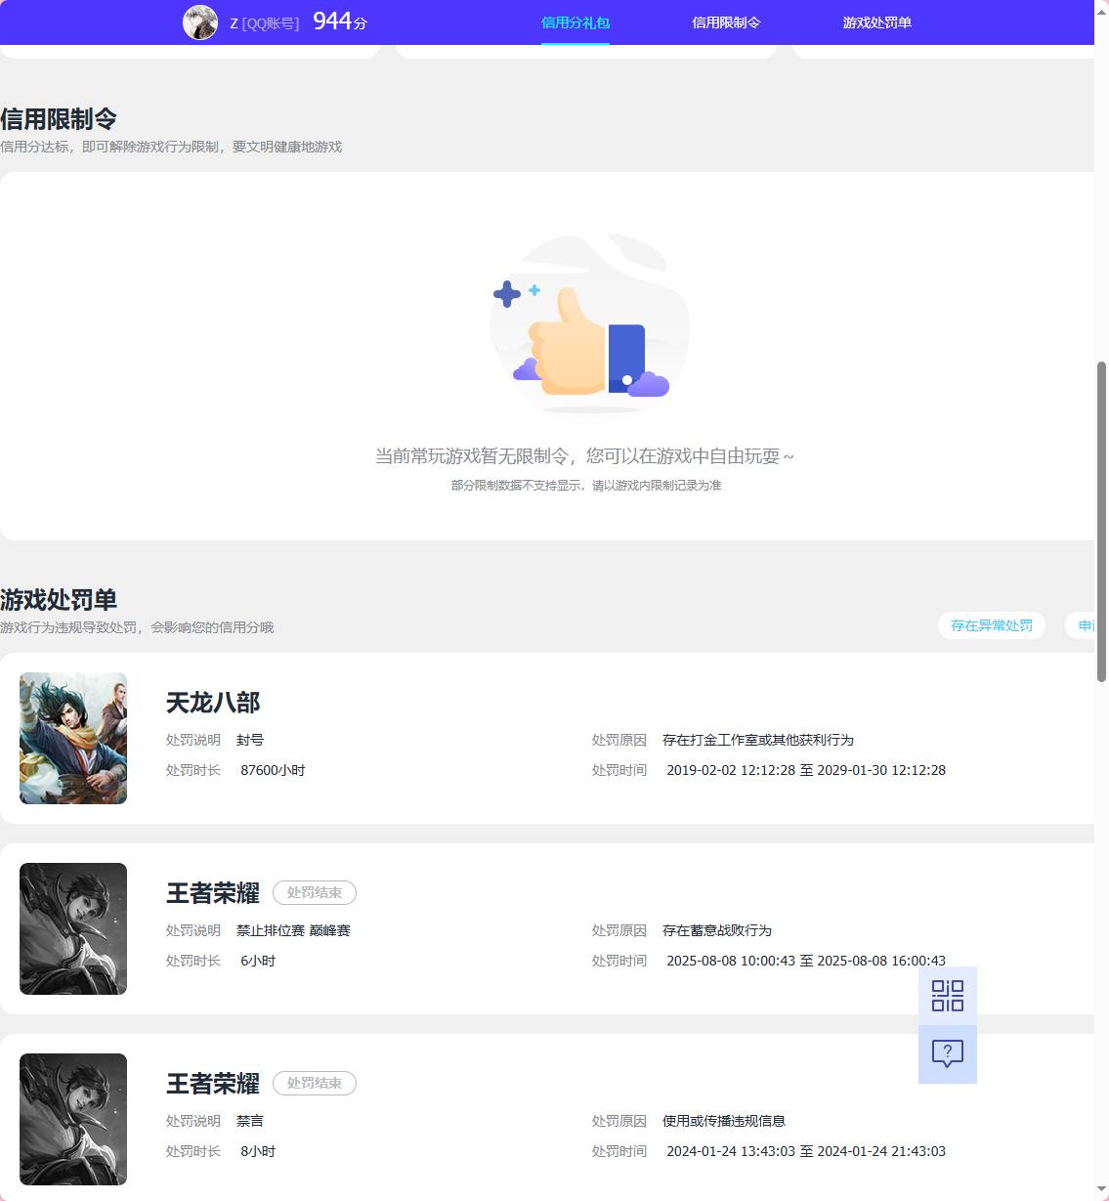Open the help/feedback question mark icon
Viewport: 1109px width, 1201px height.
(x=947, y=1053)
